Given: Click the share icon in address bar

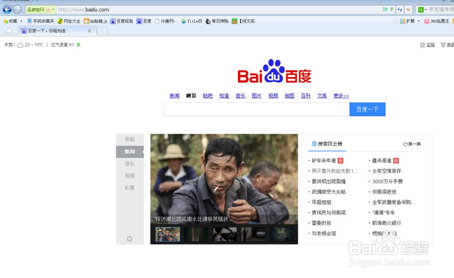Looking at the screenshot, I should (385, 10).
